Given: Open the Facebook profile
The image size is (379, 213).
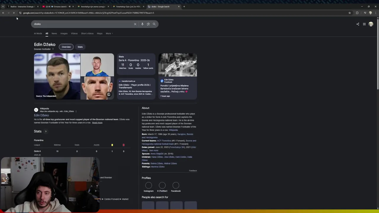Looking at the screenshot, I should click(176, 187).
